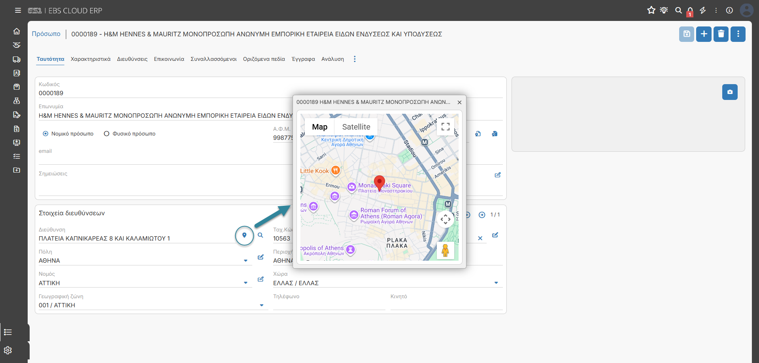Expand the Χώρα dropdown
The width and height of the screenshot is (759, 363).
pyautogui.click(x=496, y=283)
